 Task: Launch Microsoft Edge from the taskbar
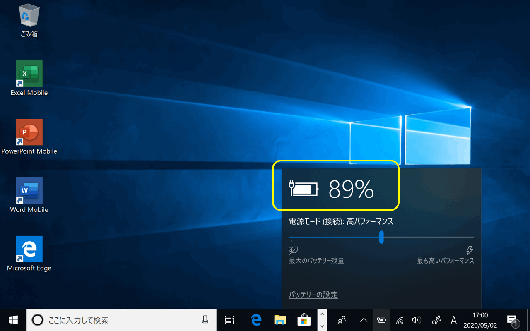click(256, 320)
